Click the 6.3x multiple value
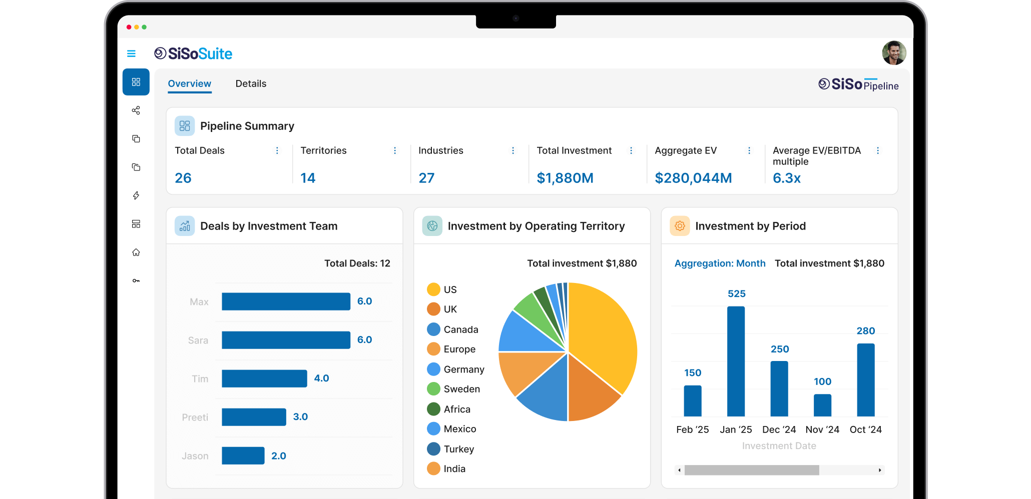Viewport: 1031px width, 499px height. pyautogui.click(x=787, y=178)
